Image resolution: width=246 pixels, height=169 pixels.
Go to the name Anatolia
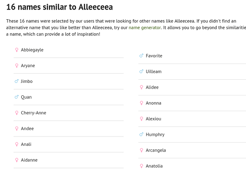(x=154, y=166)
